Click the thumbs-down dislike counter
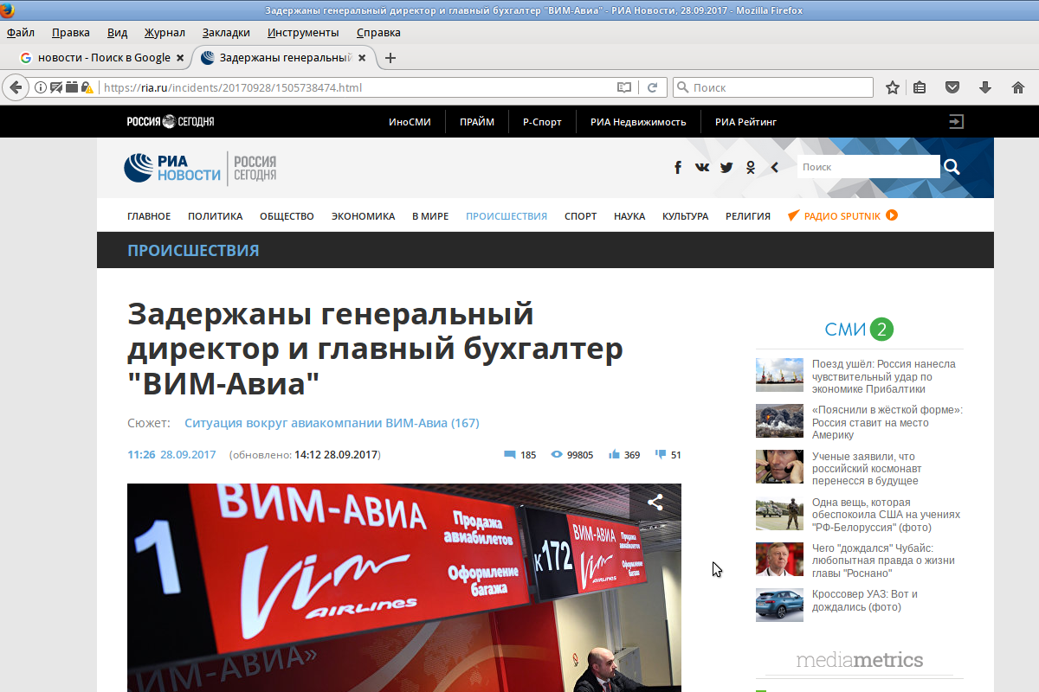Viewport: 1039px width, 692px height. (668, 454)
